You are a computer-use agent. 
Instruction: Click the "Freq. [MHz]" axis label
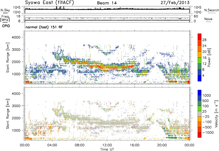(x=5, y=19)
